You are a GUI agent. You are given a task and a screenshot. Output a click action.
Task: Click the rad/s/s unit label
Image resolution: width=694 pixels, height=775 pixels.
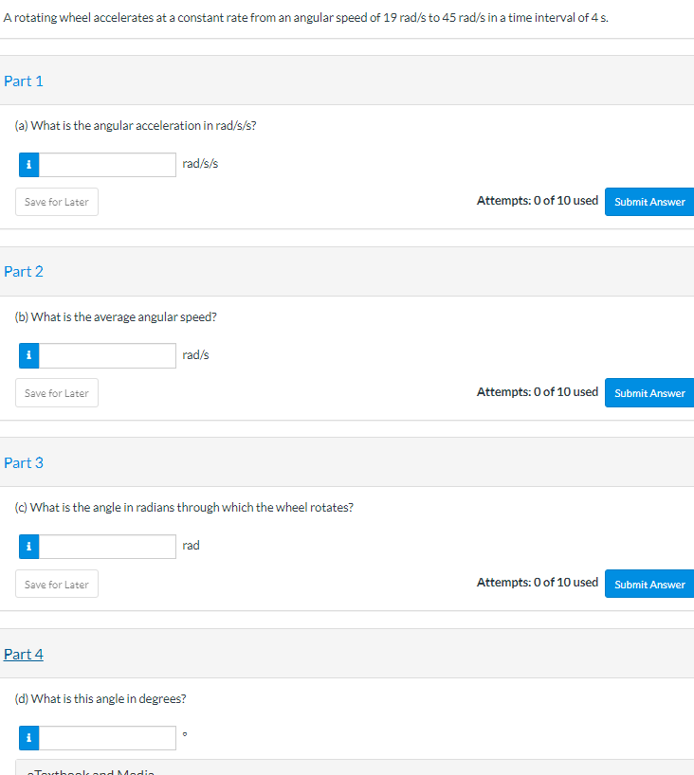tap(200, 164)
